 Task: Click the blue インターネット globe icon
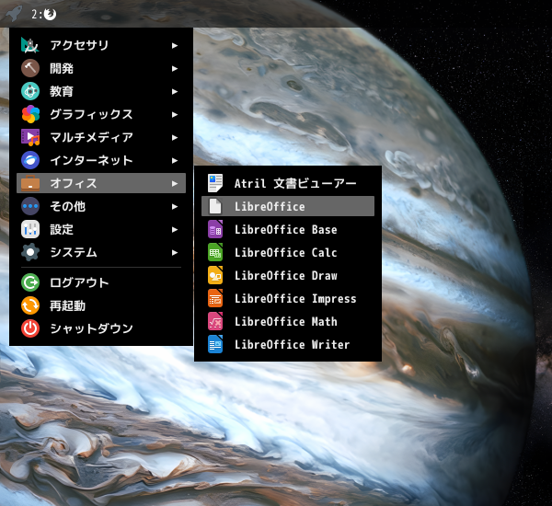click(30, 160)
